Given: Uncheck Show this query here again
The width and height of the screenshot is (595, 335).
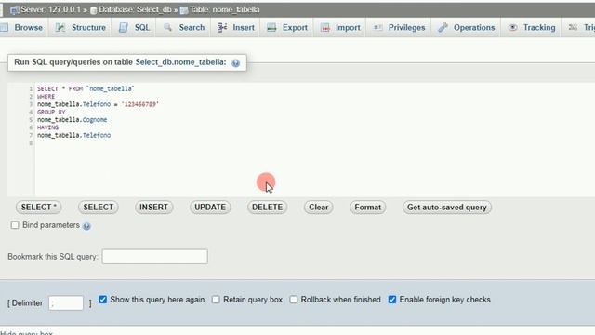Looking at the screenshot, I should [103, 300].
